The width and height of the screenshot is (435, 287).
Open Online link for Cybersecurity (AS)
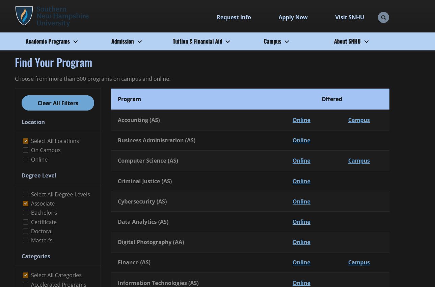point(301,201)
